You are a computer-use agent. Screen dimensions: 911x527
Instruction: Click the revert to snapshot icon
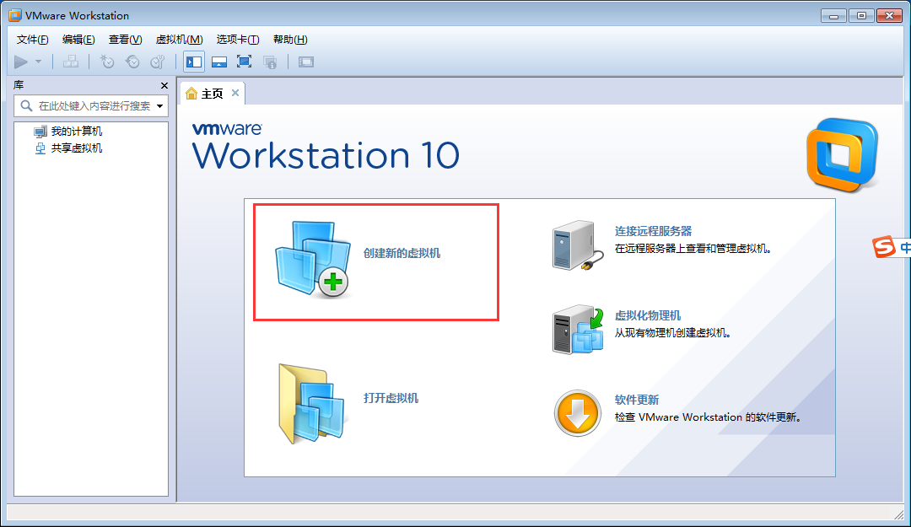(132, 62)
